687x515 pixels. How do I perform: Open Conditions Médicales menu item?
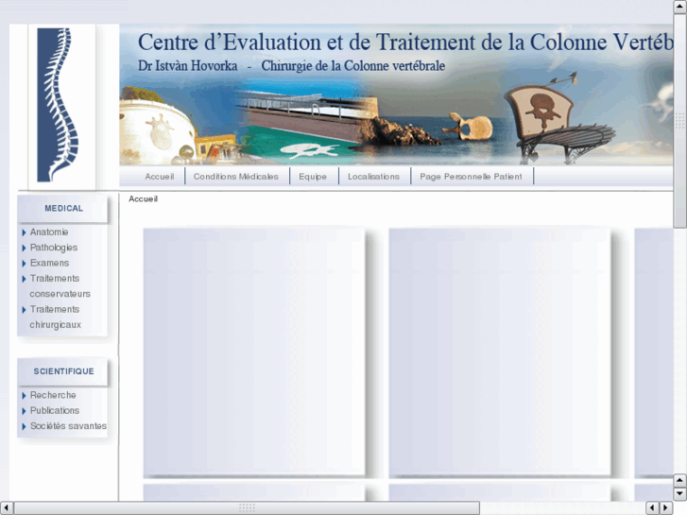pyautogui.click(x=235, y=177)
